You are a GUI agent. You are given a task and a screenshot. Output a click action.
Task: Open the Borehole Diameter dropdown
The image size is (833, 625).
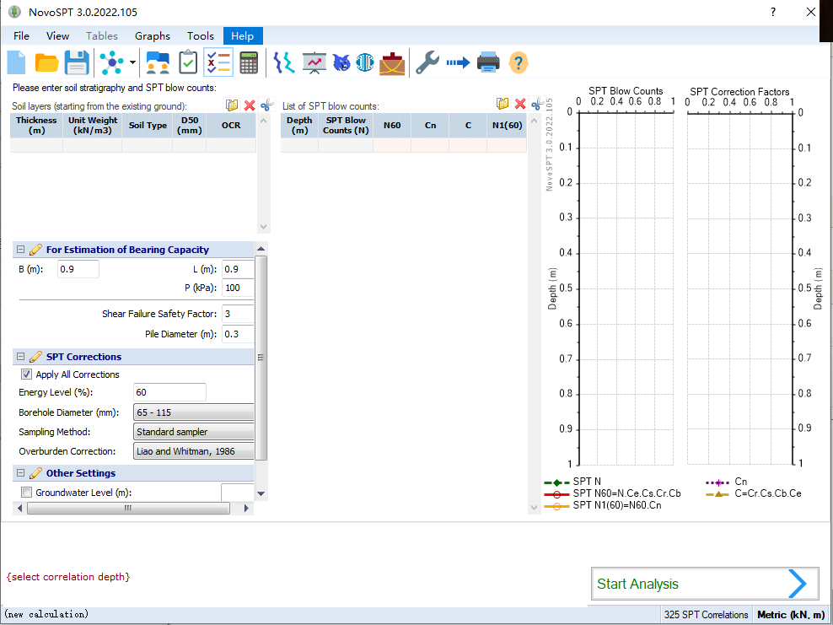click(193, 412)
